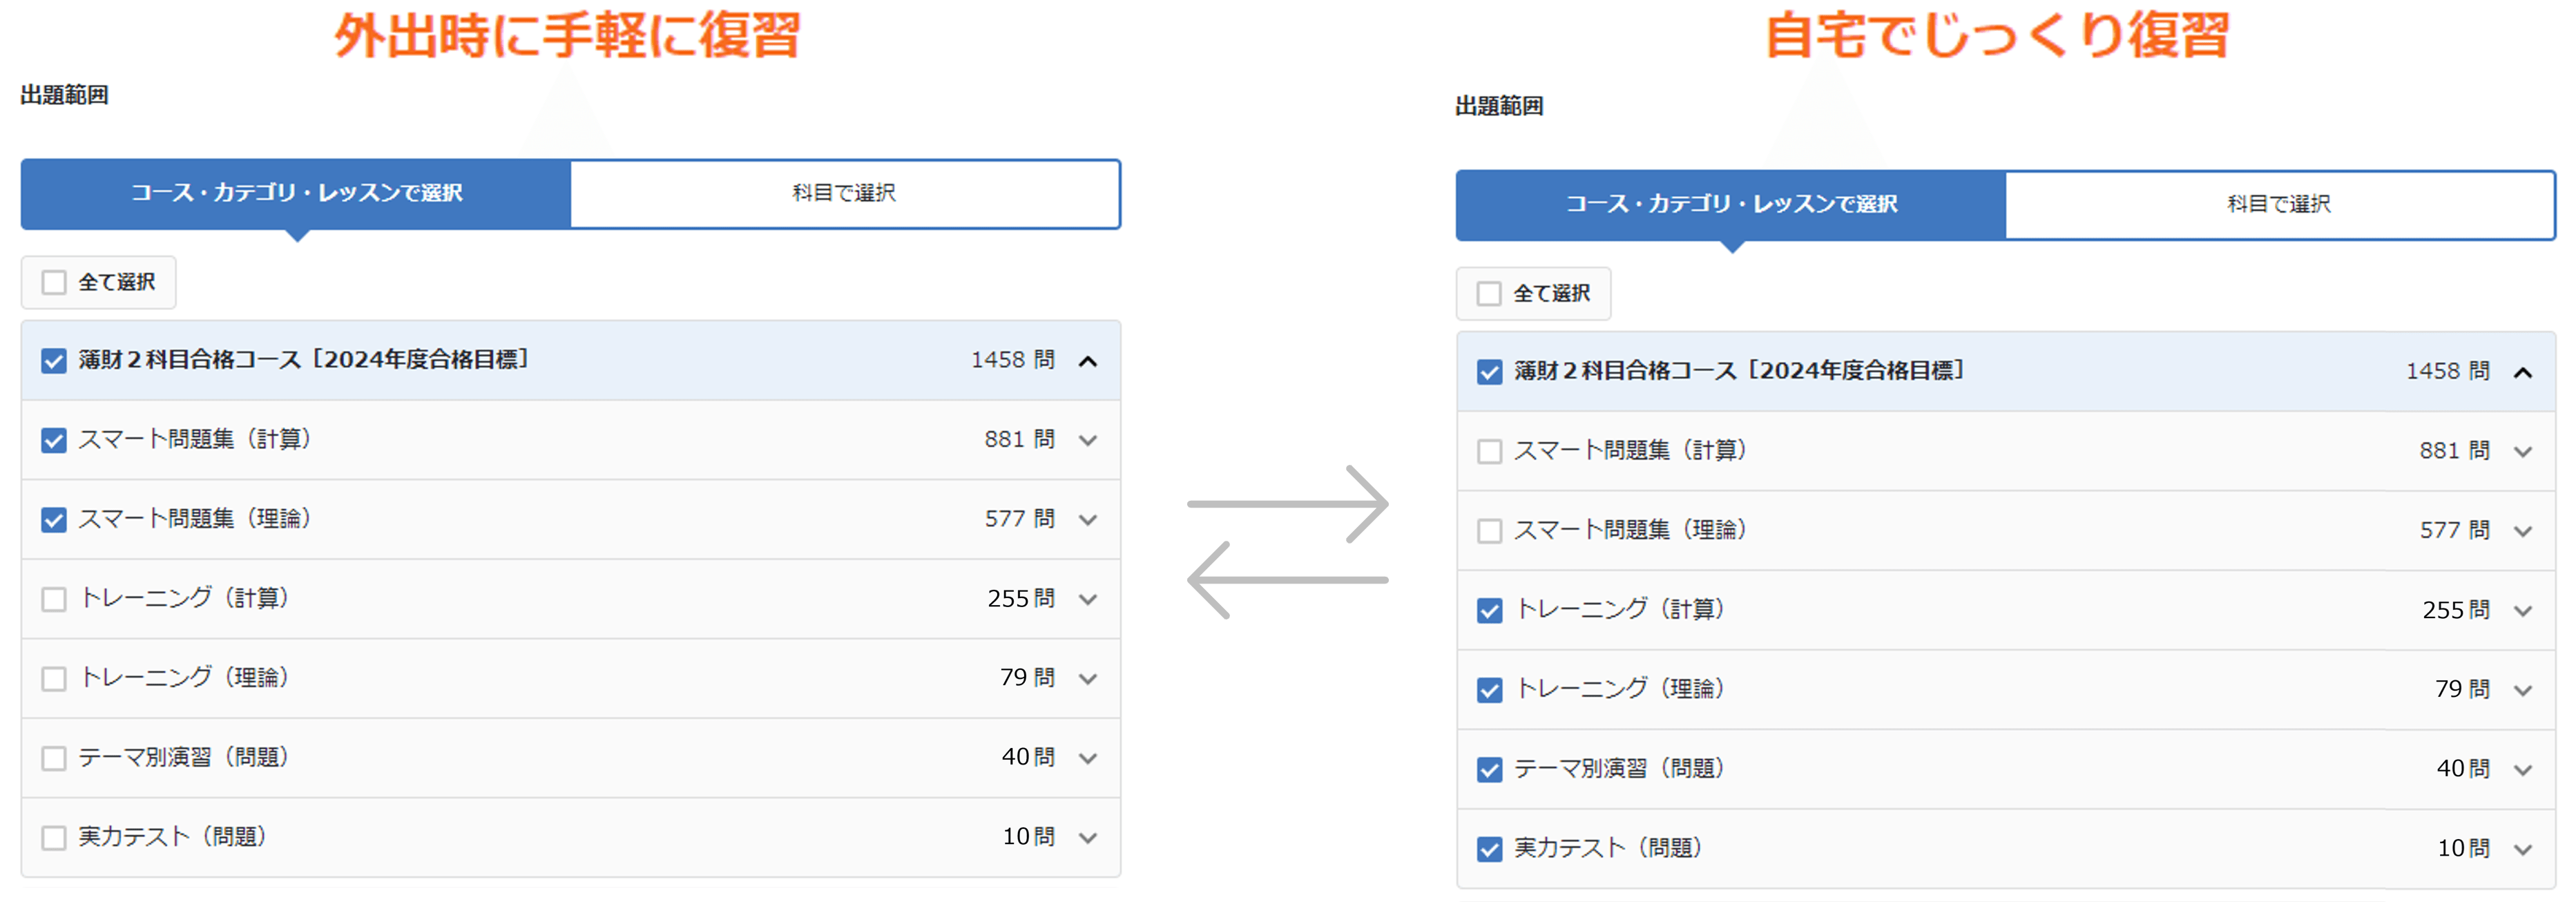
Task: Collapse the 簿財２科目合格コース section on the left
Action: pos(1089,360)
